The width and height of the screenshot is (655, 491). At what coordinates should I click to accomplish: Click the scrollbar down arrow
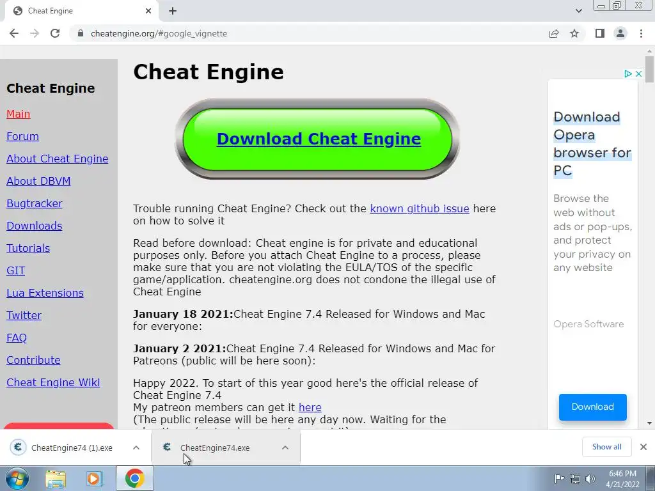(x=649, y=423)
